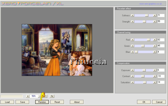Click the preview image of the room
The width and height of the screenshot is (168, 106).
57,50
